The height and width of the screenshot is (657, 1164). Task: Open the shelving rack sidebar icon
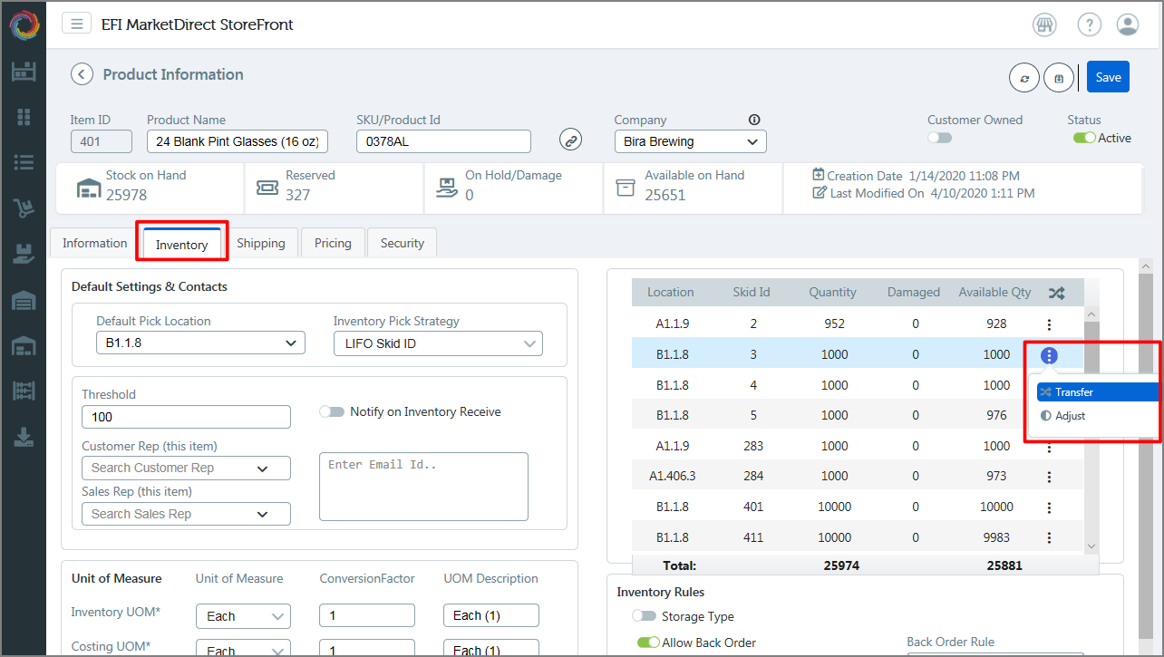tap(24, 71)
